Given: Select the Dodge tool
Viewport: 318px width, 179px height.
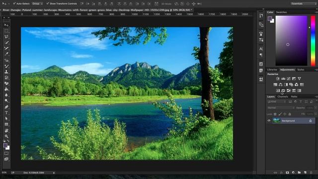Looking at the screenshot, I should pyautogui.click(x=6, y=100).
